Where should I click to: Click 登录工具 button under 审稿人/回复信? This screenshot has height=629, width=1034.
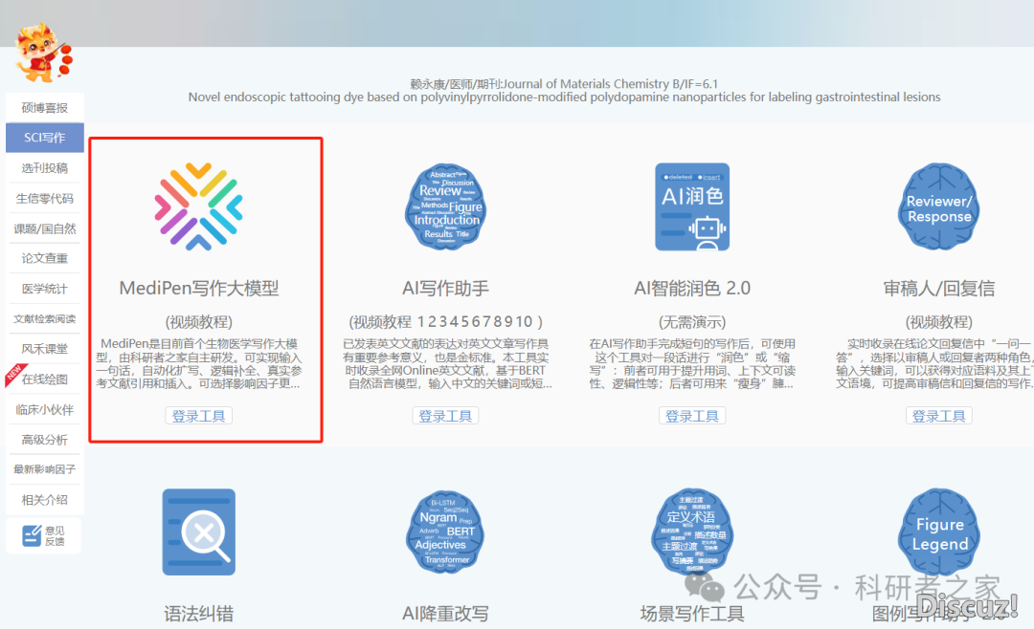939,416
